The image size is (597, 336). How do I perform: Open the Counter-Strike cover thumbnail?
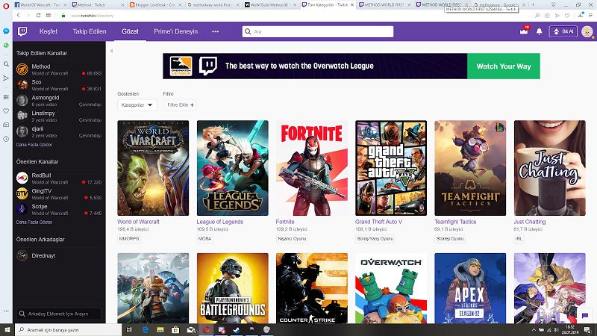311,288
